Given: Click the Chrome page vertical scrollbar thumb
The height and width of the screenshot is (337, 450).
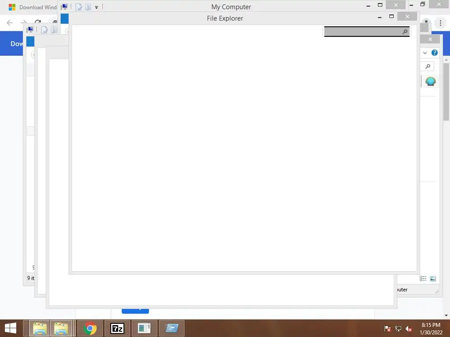Looking at the screenshot, I should [446, 92].
